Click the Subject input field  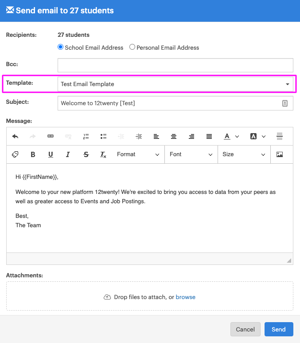175,103
